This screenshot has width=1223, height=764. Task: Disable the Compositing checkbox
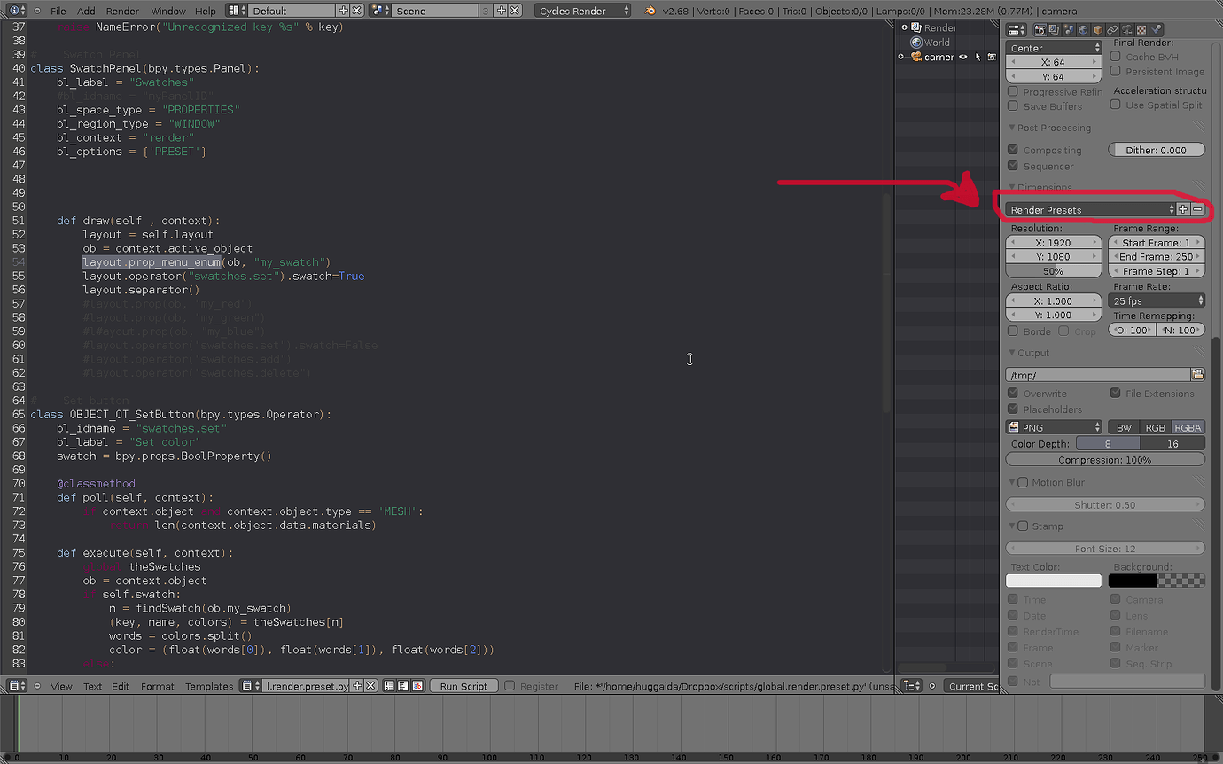(x=1013, y=150)
